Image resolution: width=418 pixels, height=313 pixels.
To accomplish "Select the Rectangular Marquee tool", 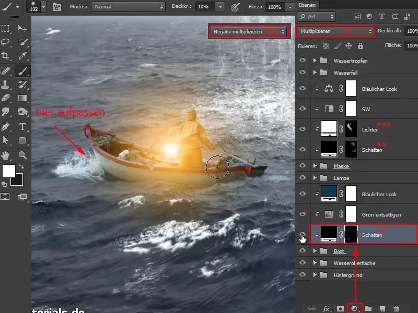I will [5, 28].
